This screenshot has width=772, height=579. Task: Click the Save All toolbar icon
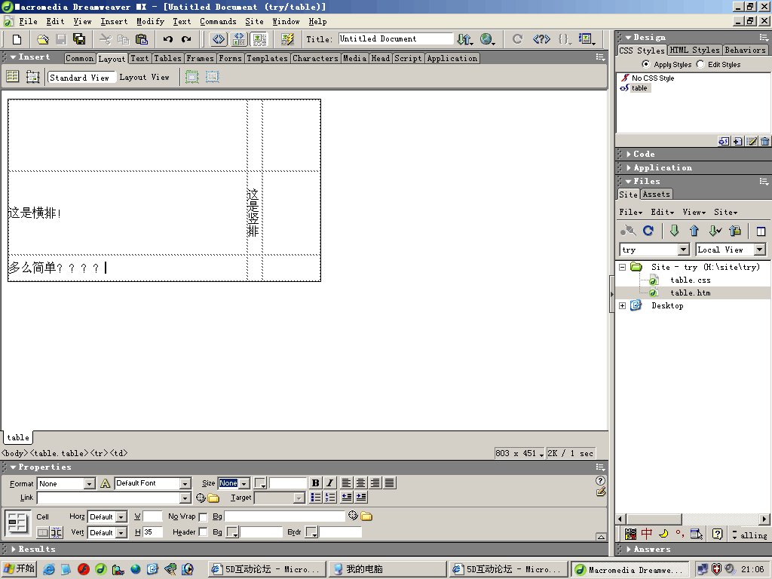pos(79,39)
